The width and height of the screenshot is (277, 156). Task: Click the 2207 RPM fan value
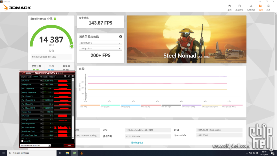coord(48,100)
